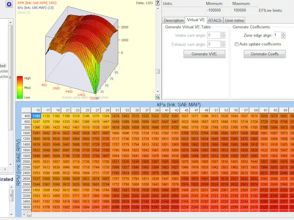Open the RTACS tab
294x220 pixels.
tap(215, 20)
